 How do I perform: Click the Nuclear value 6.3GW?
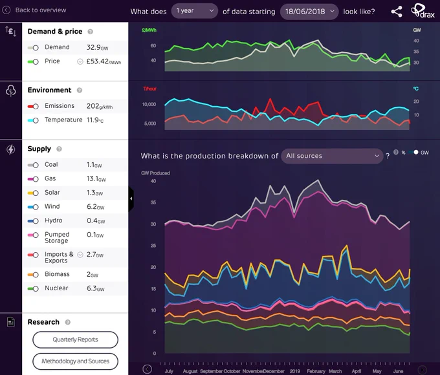(x=95, y=288)
